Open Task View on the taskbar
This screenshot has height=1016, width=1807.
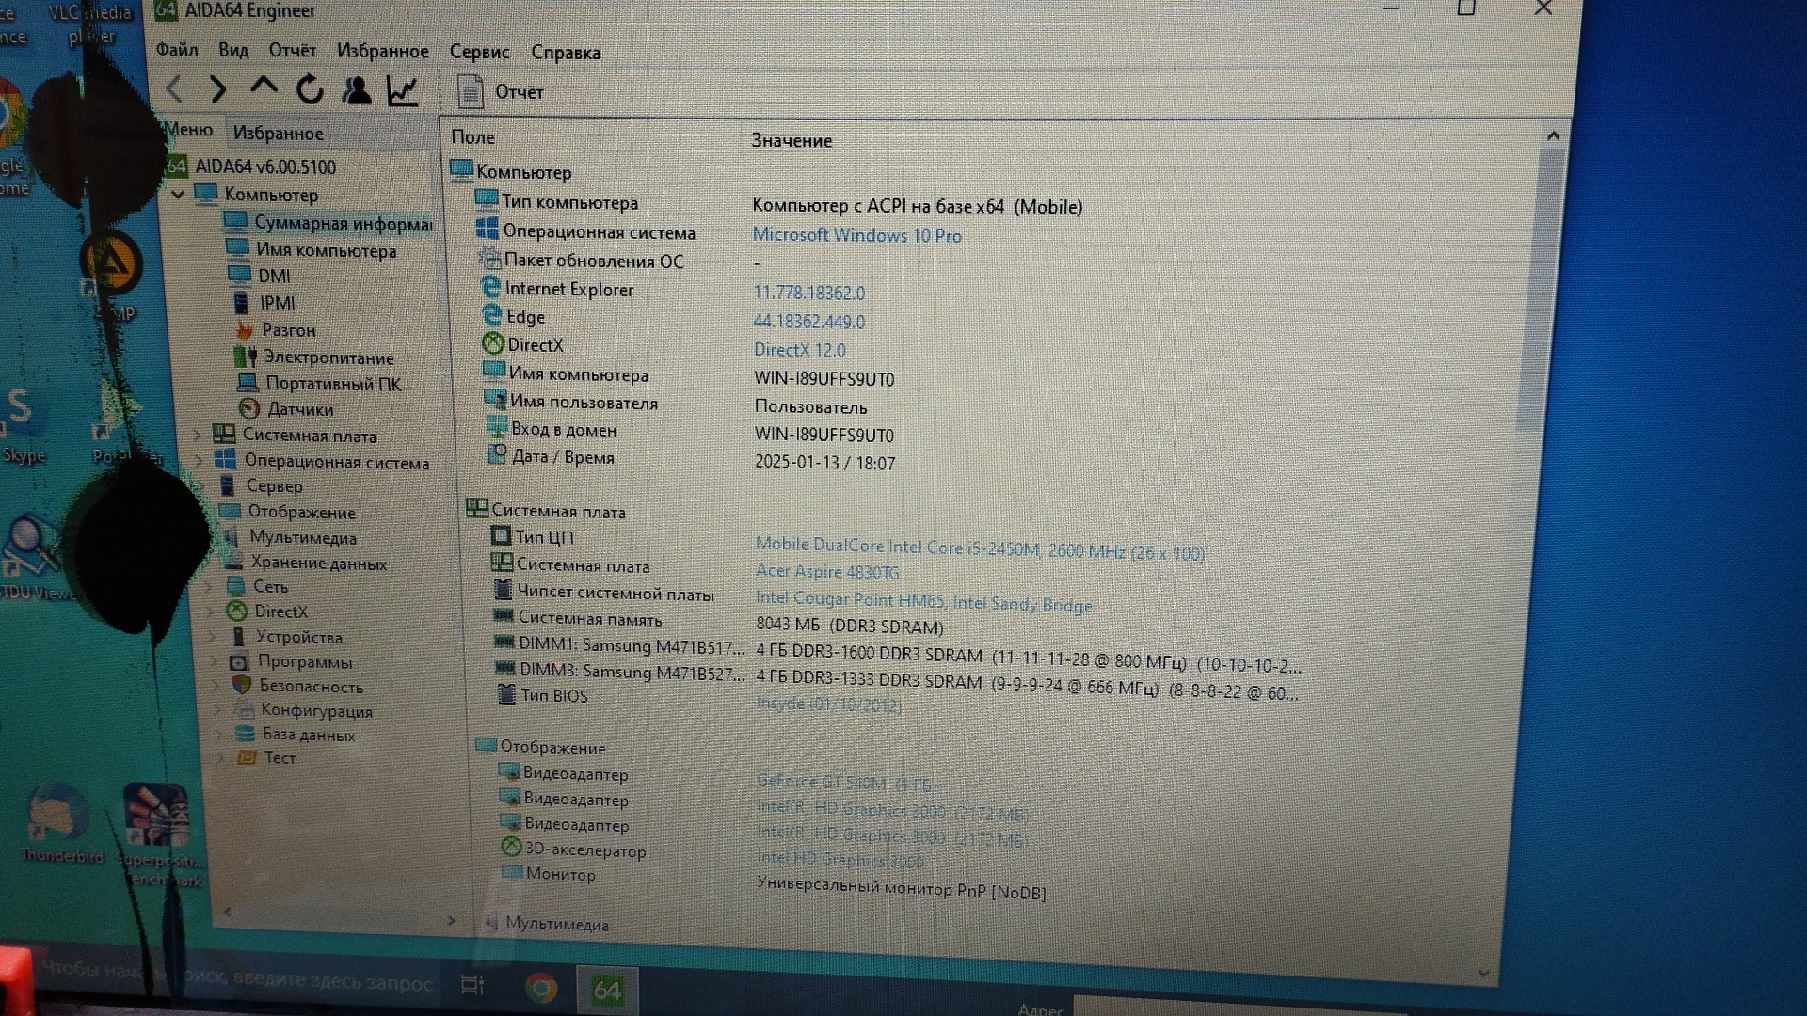472,985
